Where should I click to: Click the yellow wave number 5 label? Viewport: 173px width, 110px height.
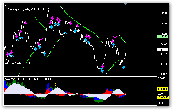pyautogui.click(x=56, y=84)
